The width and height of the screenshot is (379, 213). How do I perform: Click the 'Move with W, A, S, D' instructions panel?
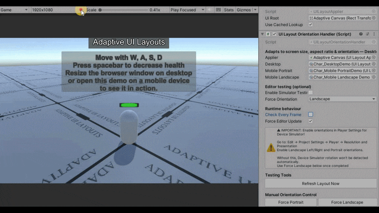(x=129, y=72)
